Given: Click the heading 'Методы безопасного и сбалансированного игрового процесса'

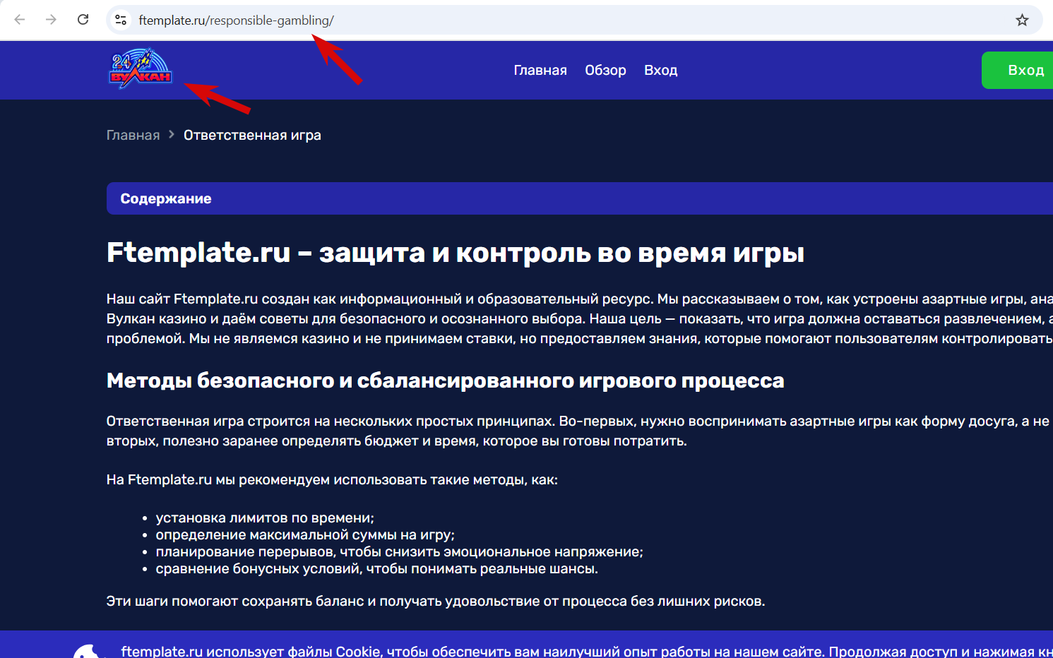Looking at the screenshot, I should click(446, 381).
